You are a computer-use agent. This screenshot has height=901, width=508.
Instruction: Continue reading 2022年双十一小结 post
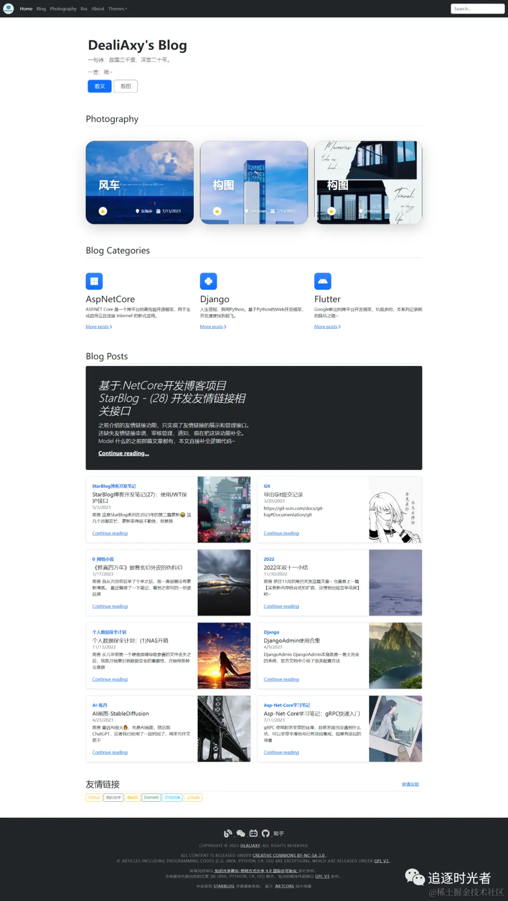coord(281,606)
